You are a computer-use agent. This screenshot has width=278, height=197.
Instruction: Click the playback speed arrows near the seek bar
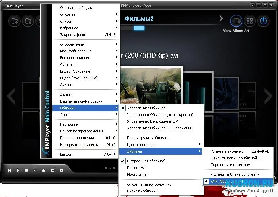(x=110, y=168)
